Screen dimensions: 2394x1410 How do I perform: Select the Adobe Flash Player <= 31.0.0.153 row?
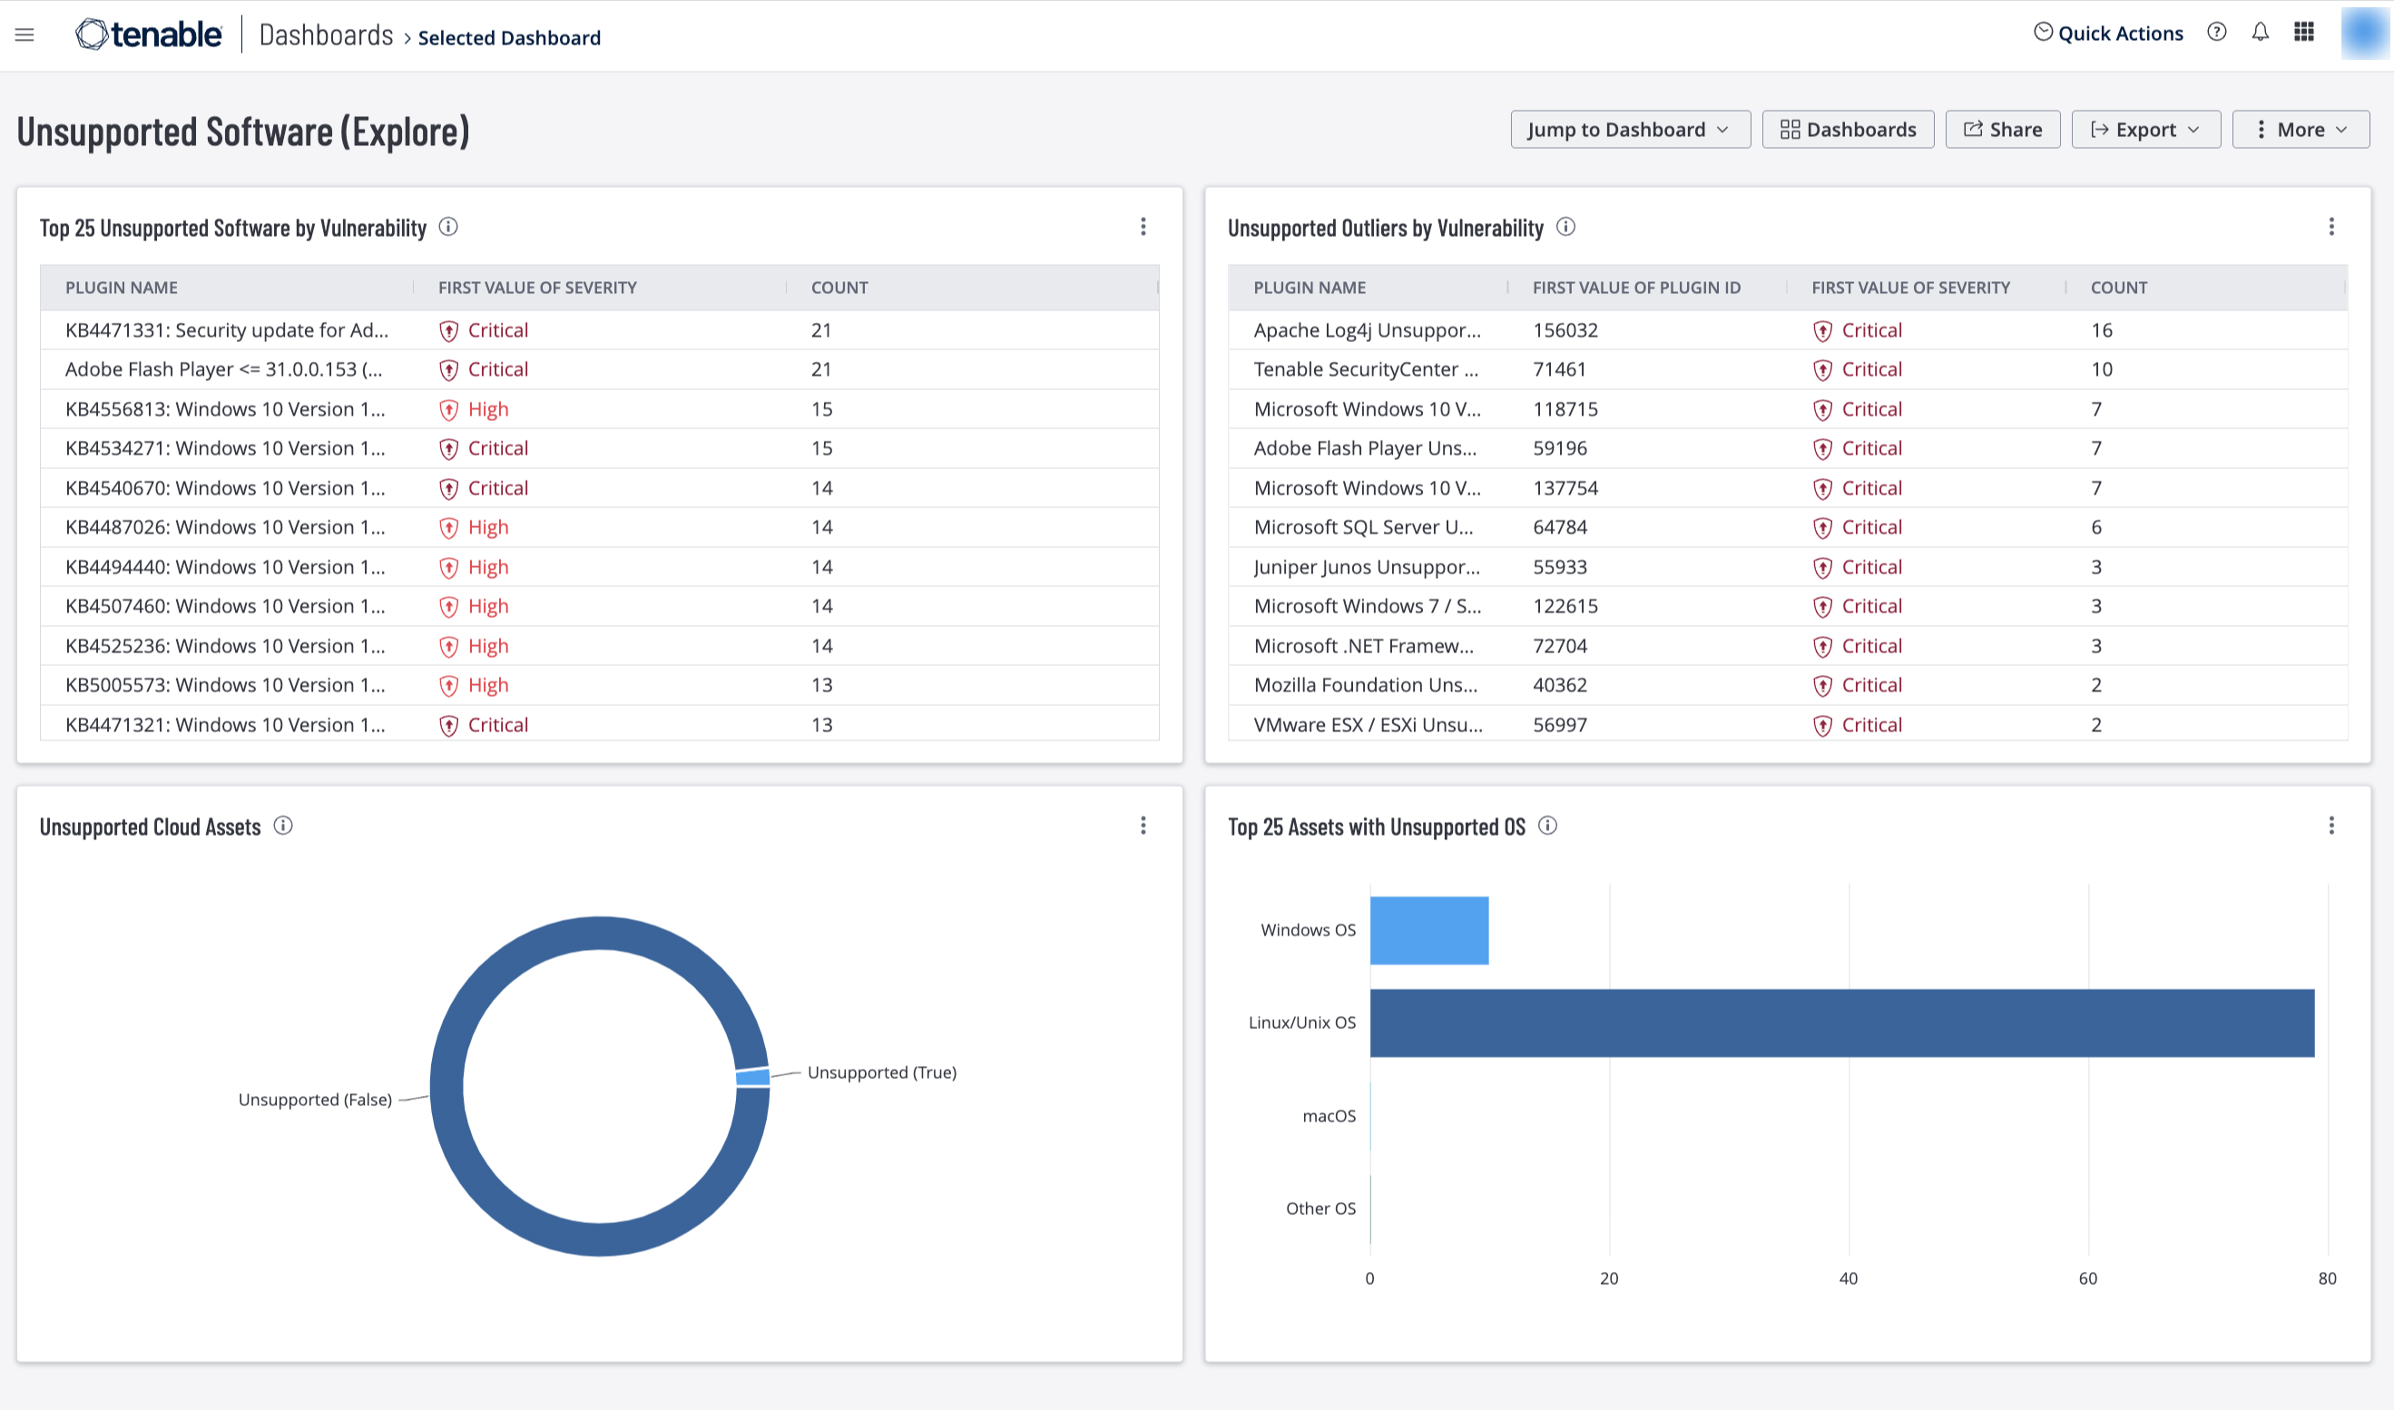pos(600,369)
